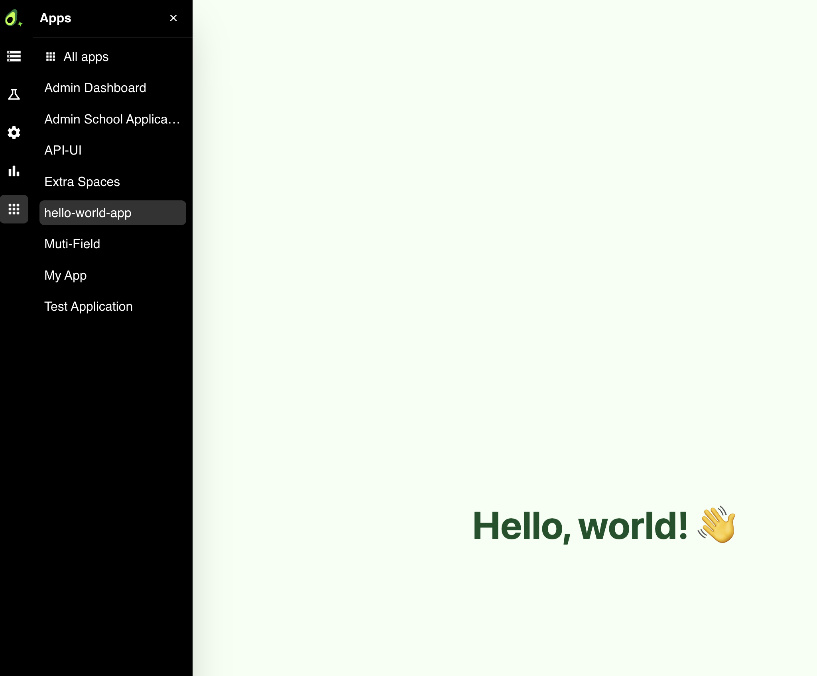The width and height of the screenshot is (817, 676).
Task: Open the data storage sidebar icon
Action: click(x=14, y=56)
